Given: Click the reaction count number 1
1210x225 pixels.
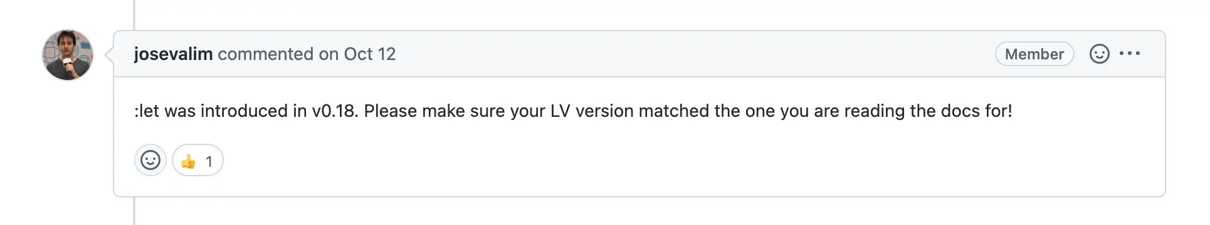Looking at the screenshot, I should [x=209, y=162].
